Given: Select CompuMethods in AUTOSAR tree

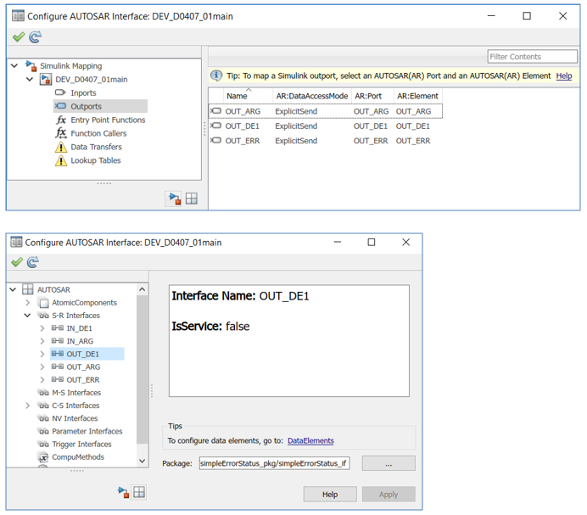Looking at the screenshot, I should (78, 457).
